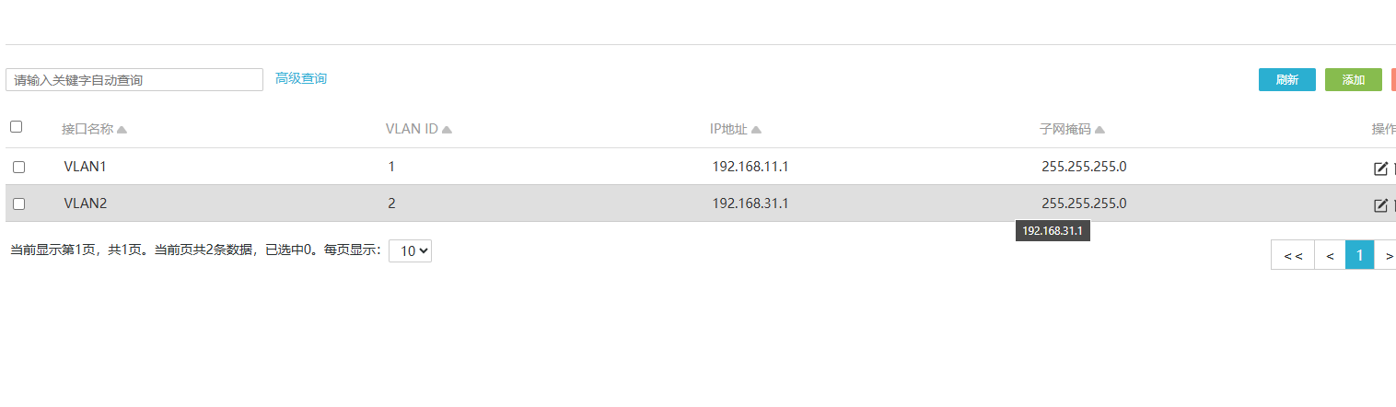The width and height of the screenshot is (1396, 407).
Task: Click the VLAN2 interface name cell
Action: click(86, 203)
